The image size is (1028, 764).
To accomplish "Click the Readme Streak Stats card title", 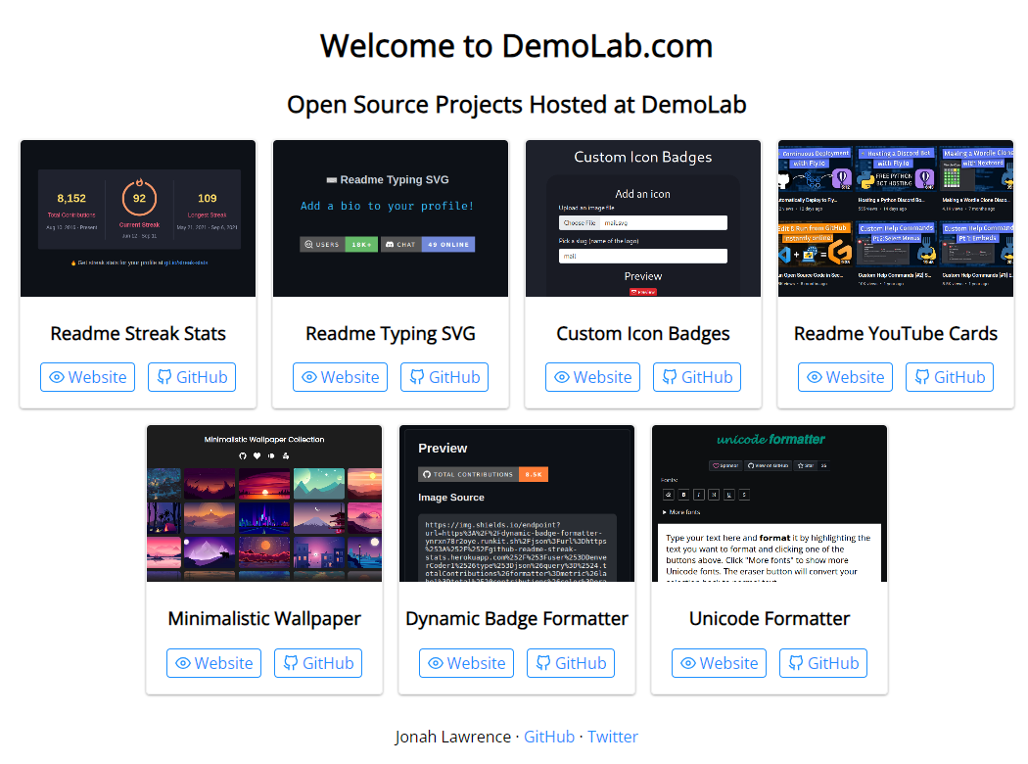I will (x=138, y=333).
